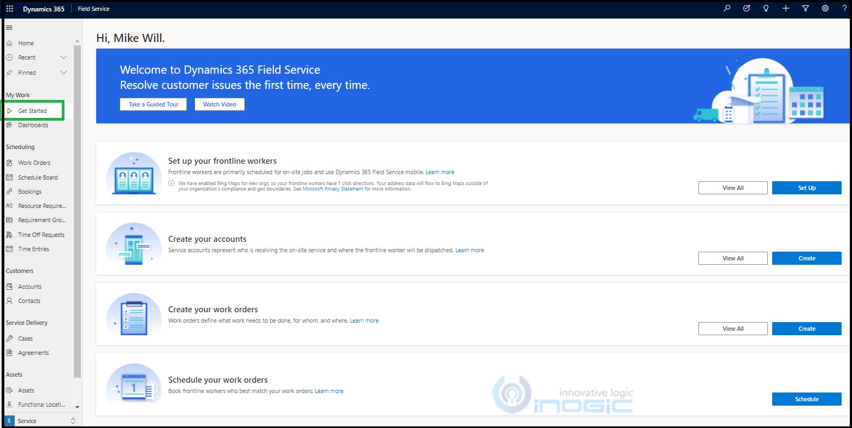Viewport: 852px width, 428px height.
Task: Click the Recent clock icon
Action: [x=9, y=57]
